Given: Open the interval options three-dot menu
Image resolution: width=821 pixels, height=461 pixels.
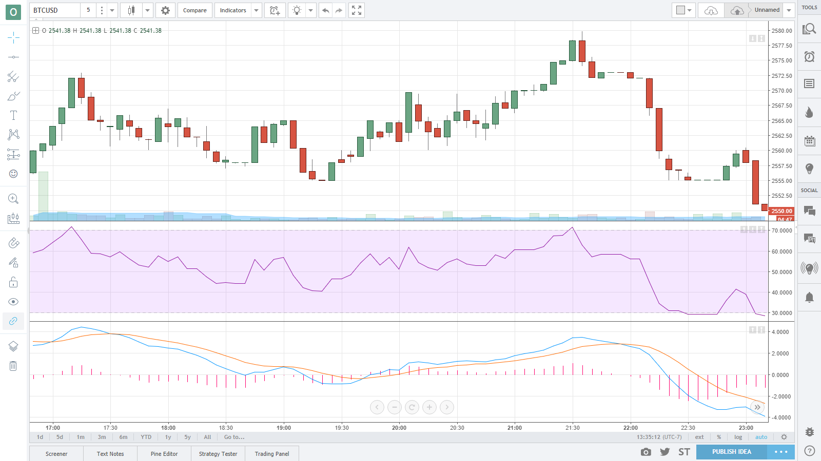Looking at the screenshot, I should 102,10.
